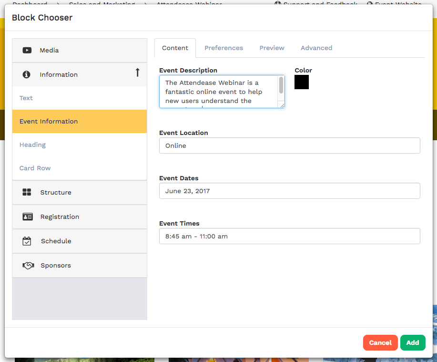Select the Text block type

pyautogui.click(x=80, y=98)
